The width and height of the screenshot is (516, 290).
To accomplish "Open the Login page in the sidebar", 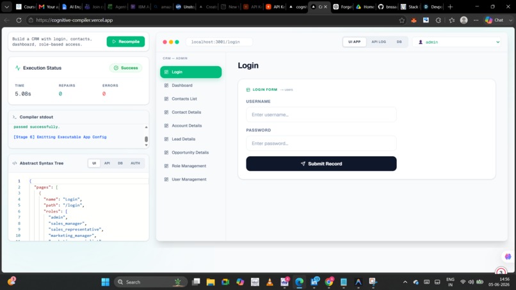I will tap(191, 72).
